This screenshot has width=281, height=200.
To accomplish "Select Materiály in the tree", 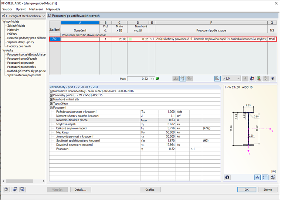I will click(13, 30).
